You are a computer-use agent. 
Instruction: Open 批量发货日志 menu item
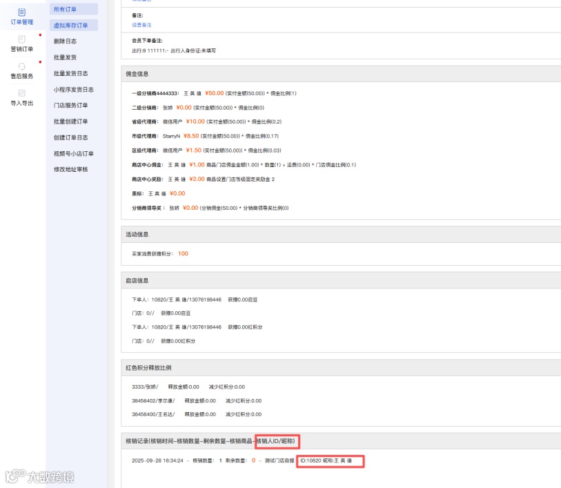click(x=71, y=73)
